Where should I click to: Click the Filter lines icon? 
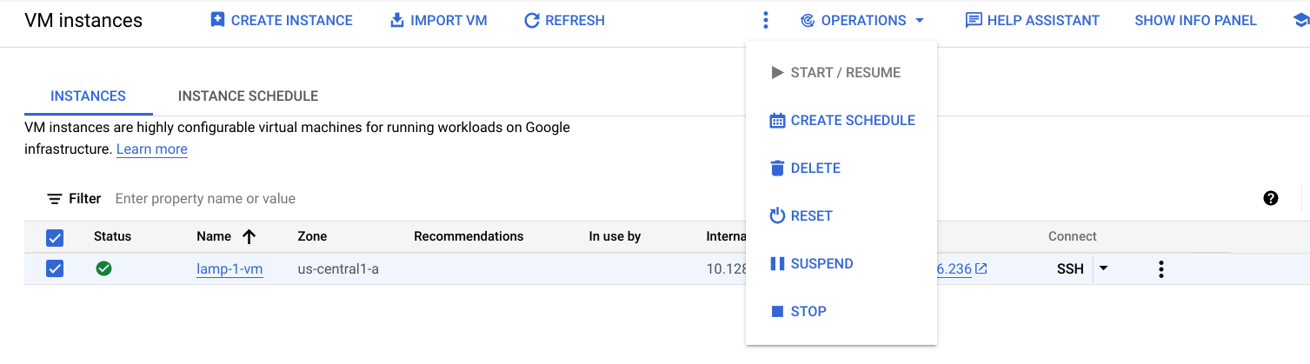point(55,199)
